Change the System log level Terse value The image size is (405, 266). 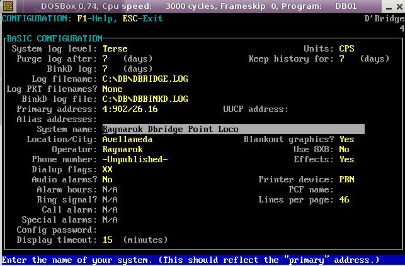[115, 48]
